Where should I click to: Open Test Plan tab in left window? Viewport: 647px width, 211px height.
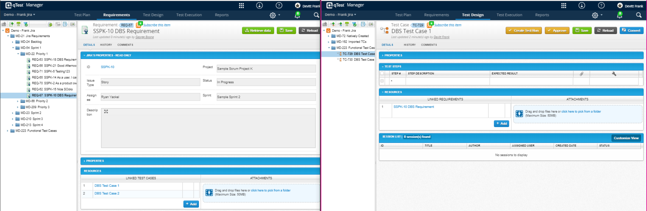[82, 15]
